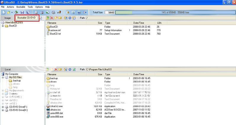
Task: Sort Local pane by Filename header
Action: (x=66, y=74)
